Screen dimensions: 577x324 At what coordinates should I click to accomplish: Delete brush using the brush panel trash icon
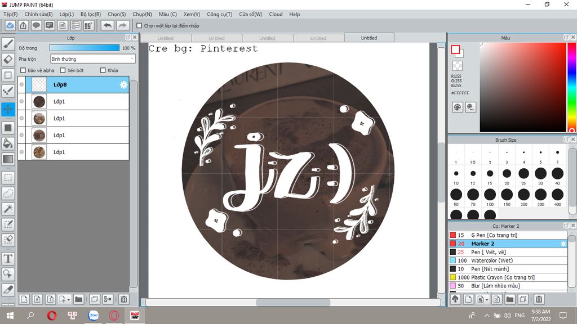click(x=539, y=299)
